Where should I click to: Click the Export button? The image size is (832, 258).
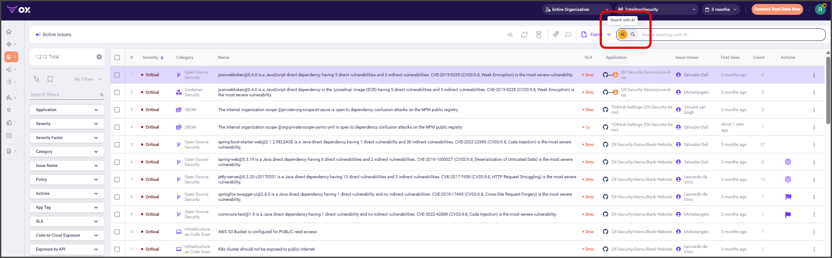click(592, 34)
